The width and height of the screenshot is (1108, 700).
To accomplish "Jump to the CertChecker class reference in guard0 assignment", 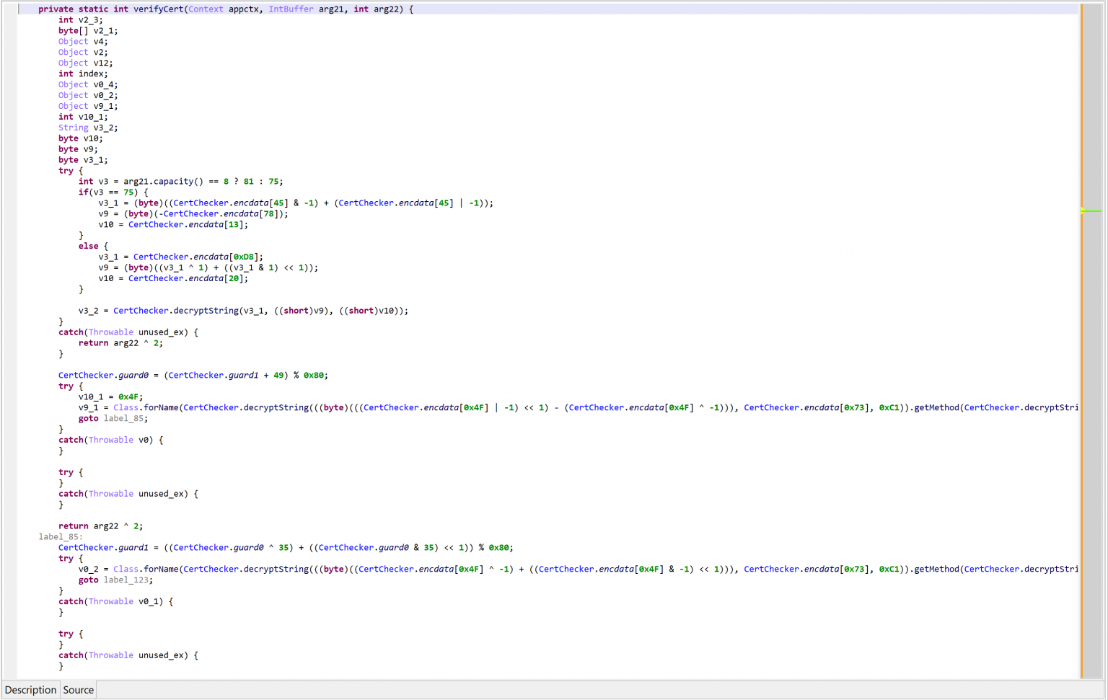I will 84,375.
